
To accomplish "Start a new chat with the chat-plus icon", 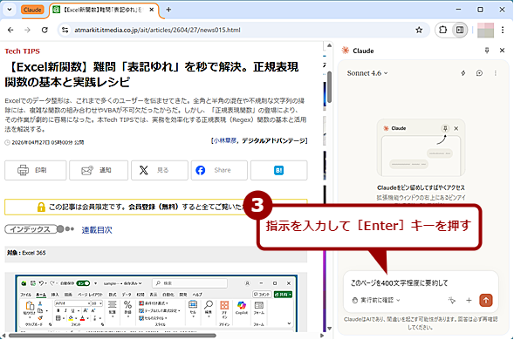I will [479, 73].
